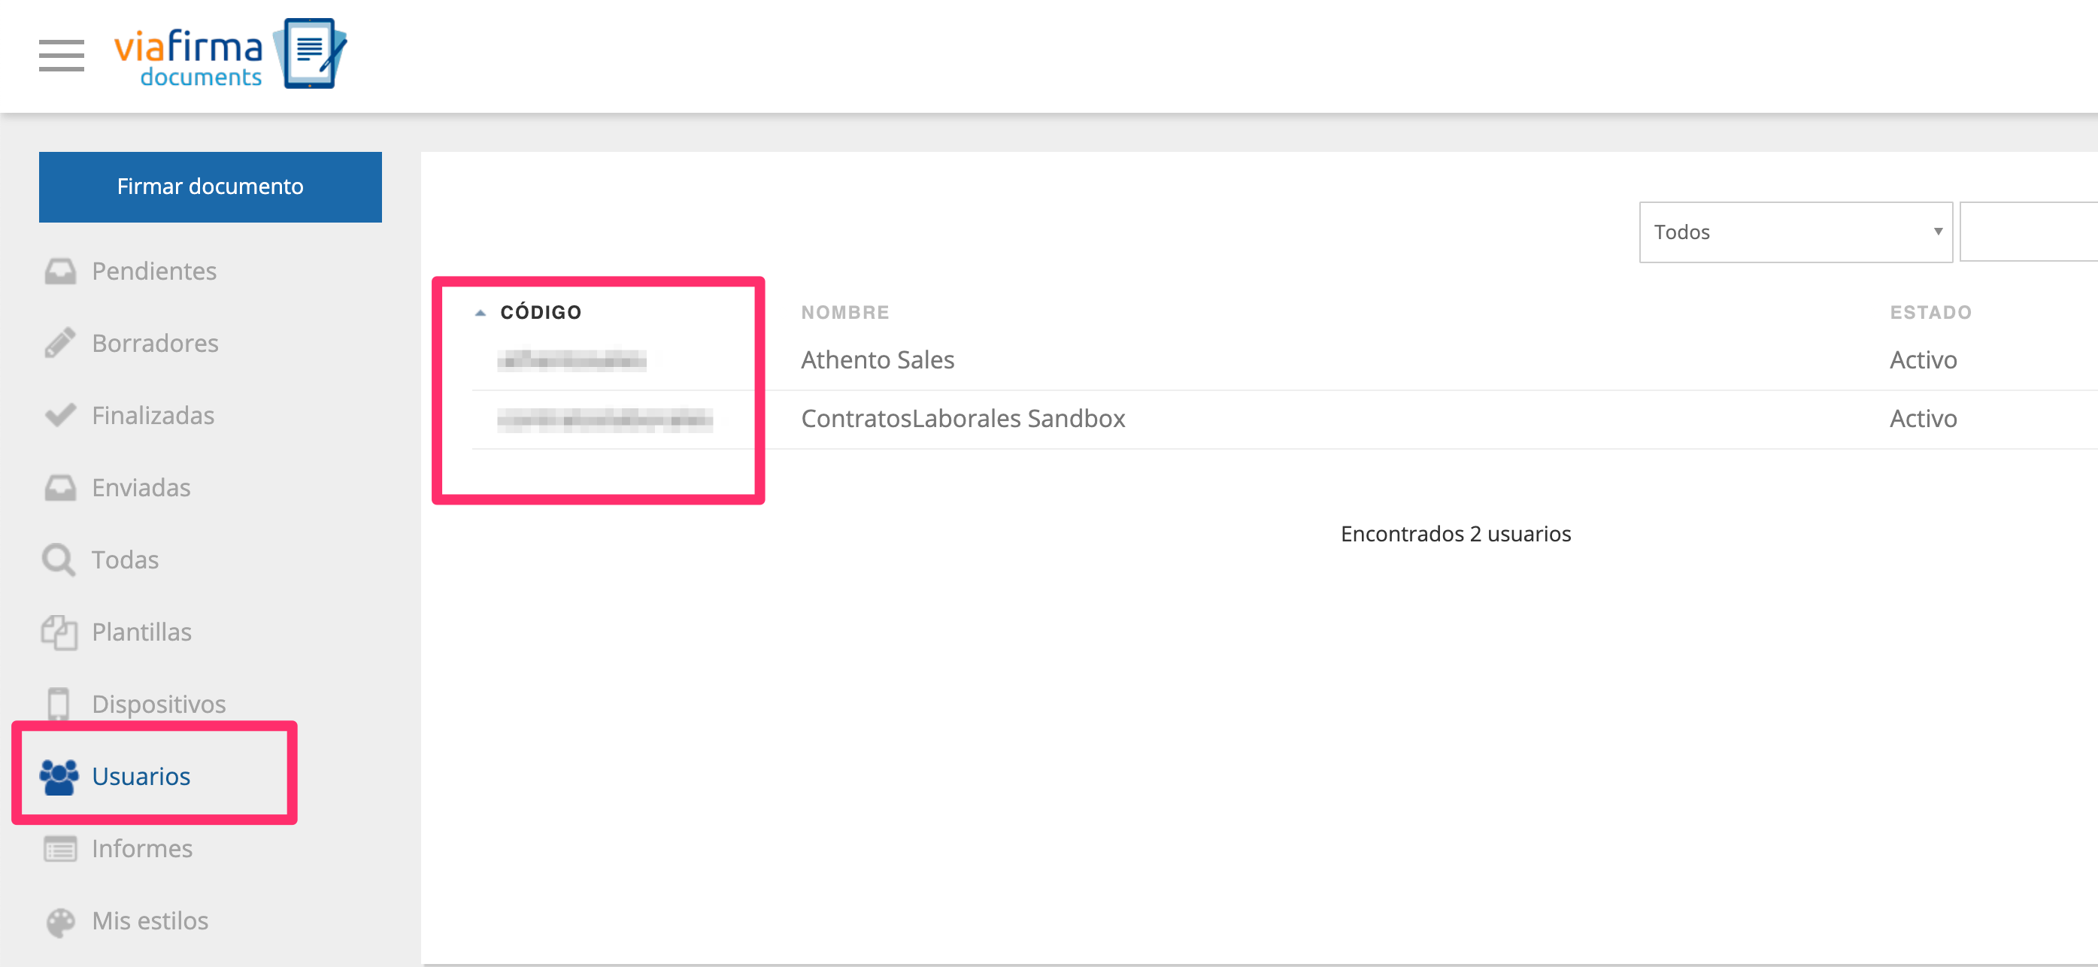Click the Todas magnifier icon
This screenshot has width=2098, height=967.
pyautogui.click(x=59, y=559)
